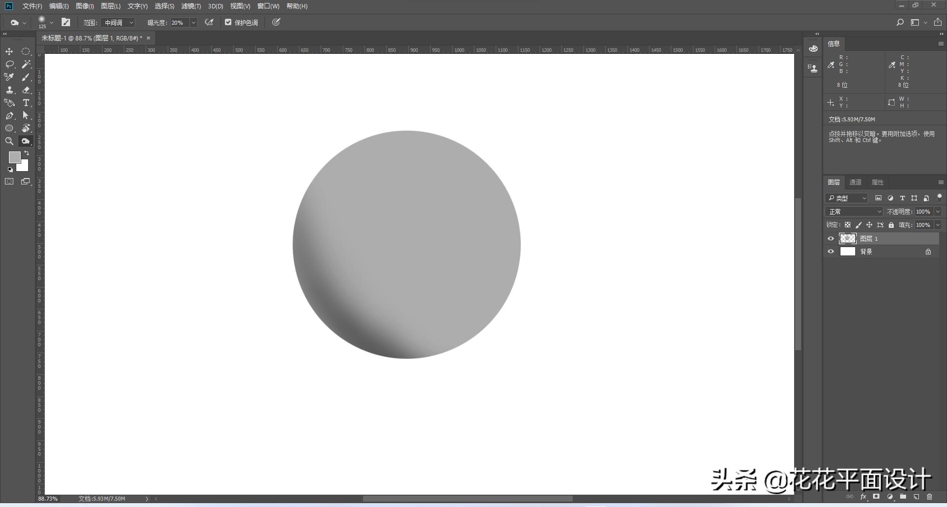This screenshot has width=947, height=507.
Task: Toggle the 保护色调 checkbox
Action: 228,22
